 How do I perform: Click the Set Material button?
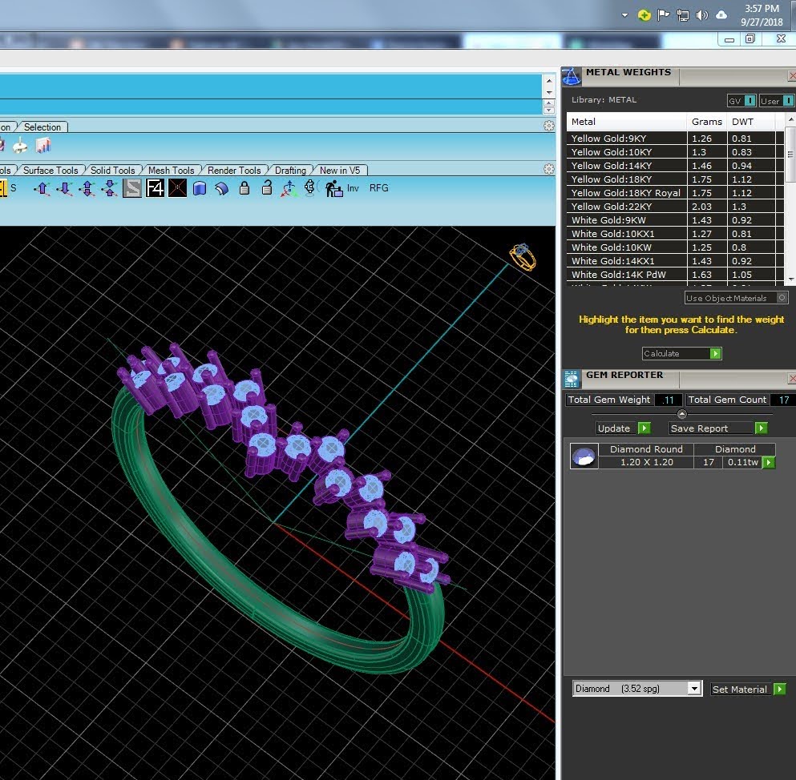point(748,689)
